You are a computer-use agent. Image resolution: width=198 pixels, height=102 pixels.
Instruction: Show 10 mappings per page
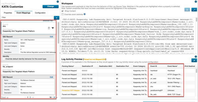[51, 97]
